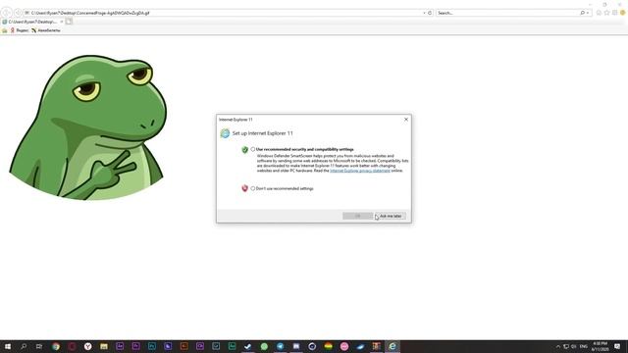Click the taskbar clock and date
This screenshot has width=628, height=353.
(x=600, y=346)
